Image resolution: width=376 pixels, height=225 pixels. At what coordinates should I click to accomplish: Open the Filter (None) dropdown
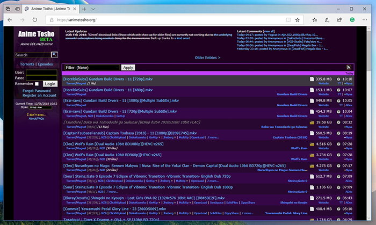[92, 68]
